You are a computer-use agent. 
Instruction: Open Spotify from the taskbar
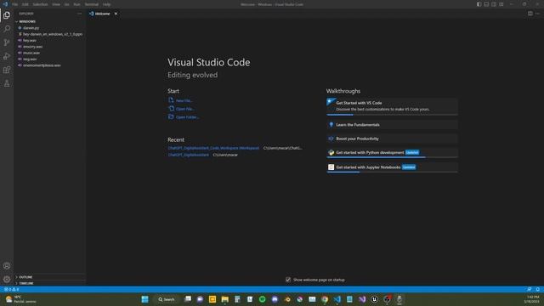tap(263, 299)
